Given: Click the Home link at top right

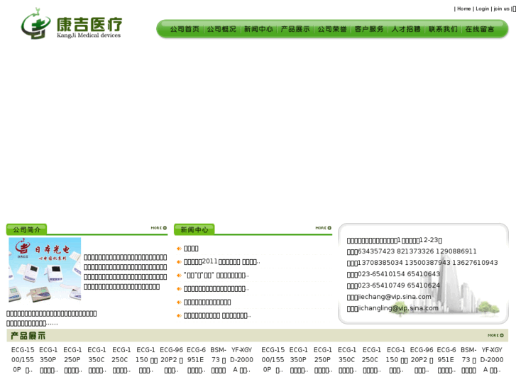Looking at the screenshot, I should 463,9.
